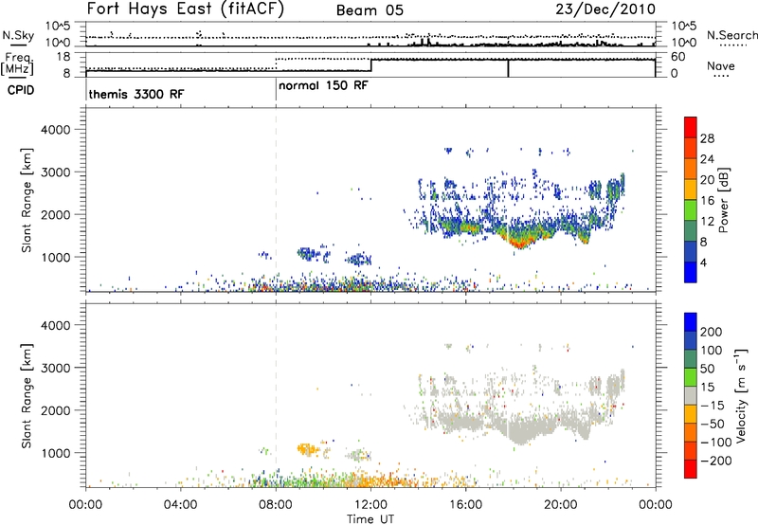Select the 'normal 150 RF' mode label
Viewport: 758px width, 525px height.
(x=323, y=85)
